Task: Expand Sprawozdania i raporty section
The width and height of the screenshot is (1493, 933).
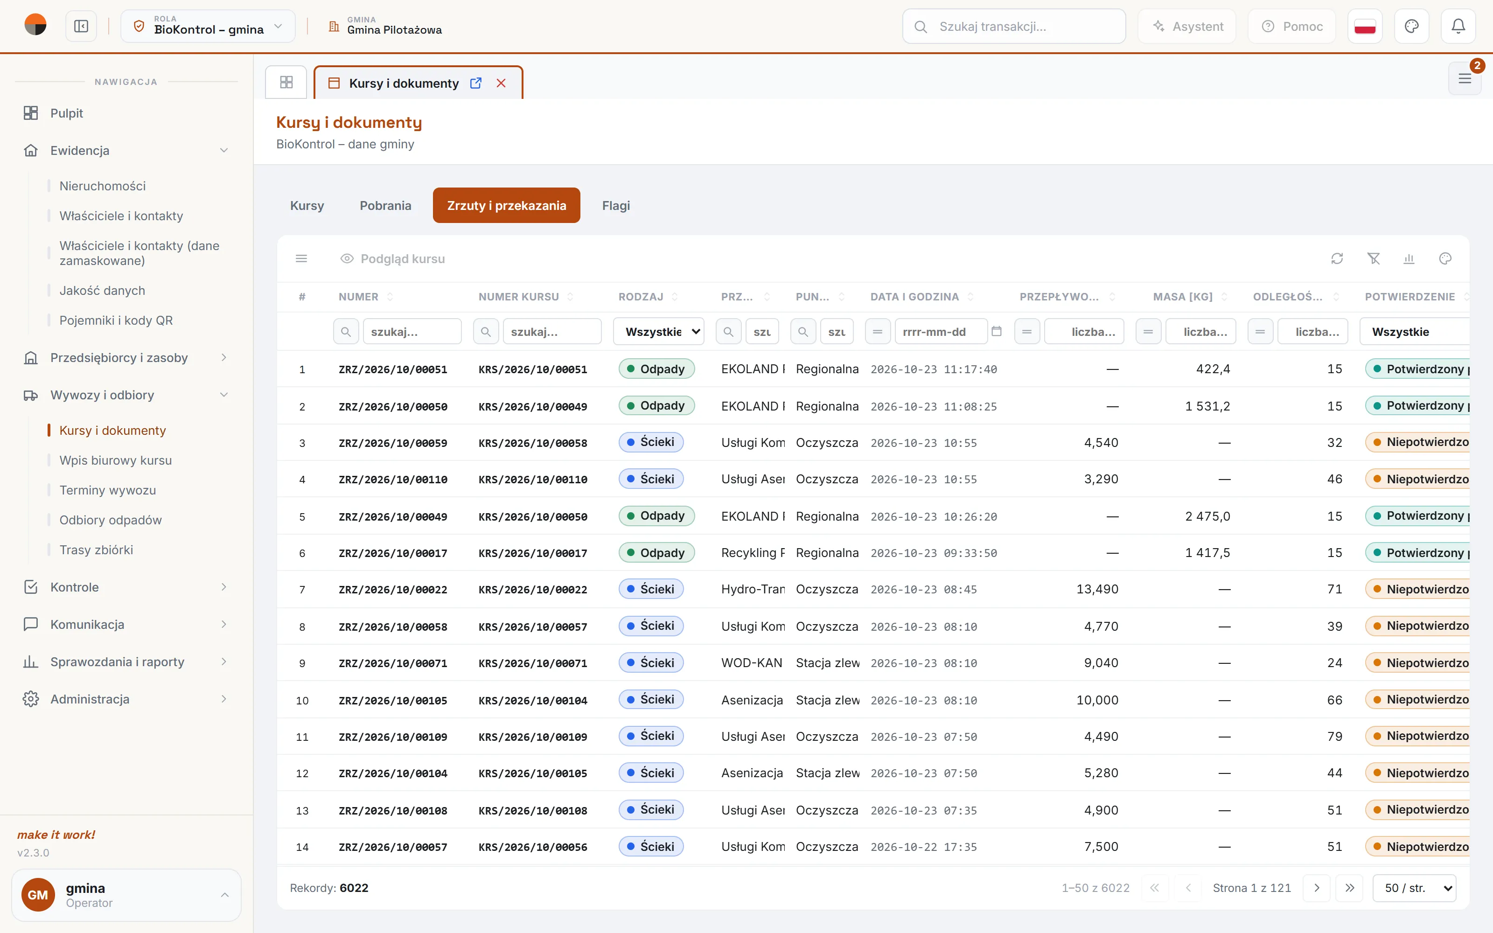Action: 126,661
